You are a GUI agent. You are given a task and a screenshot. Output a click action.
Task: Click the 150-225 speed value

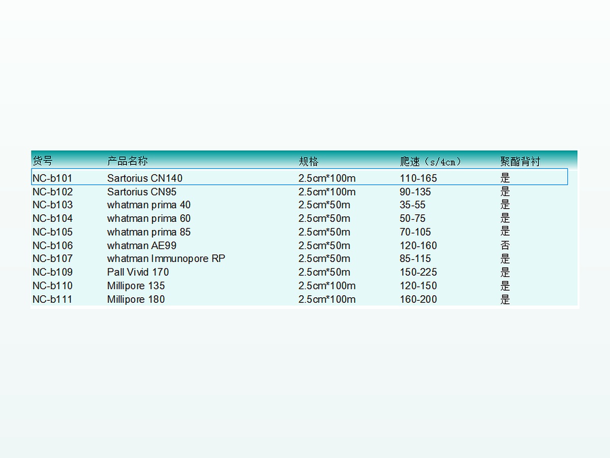tap(418, 272)
